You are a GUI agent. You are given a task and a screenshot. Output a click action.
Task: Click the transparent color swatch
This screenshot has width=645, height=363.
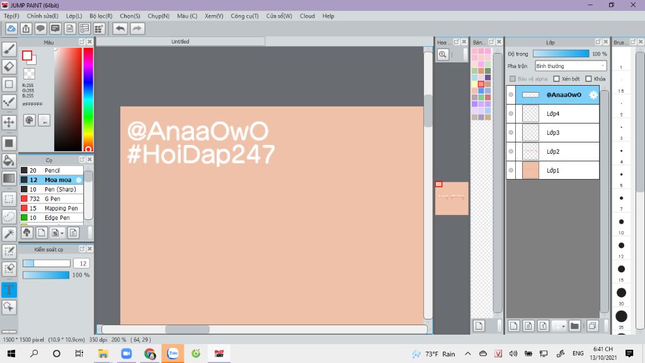coord(29,74)
